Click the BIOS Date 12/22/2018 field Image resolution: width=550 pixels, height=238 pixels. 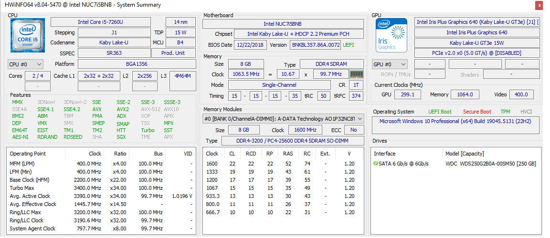[251, 45]
